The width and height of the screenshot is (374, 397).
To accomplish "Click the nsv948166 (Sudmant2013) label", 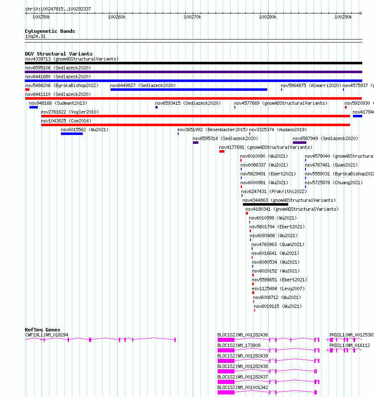I will pos(58,103).
